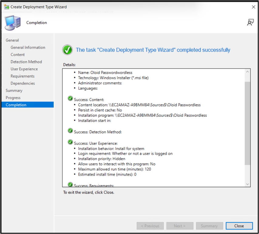Click the feedback person icon at top right

250,22
